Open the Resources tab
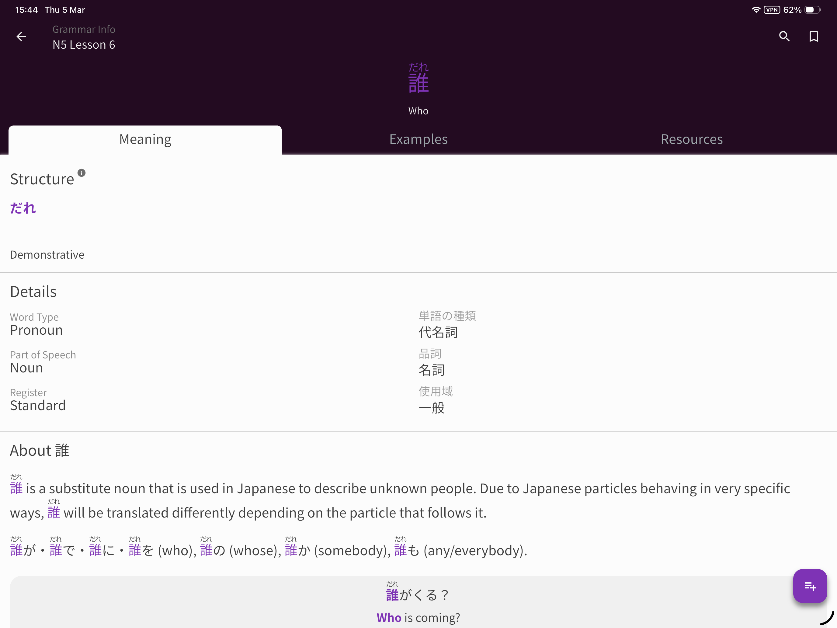This screenshot has height=628, width=837. tap(691, 139)
